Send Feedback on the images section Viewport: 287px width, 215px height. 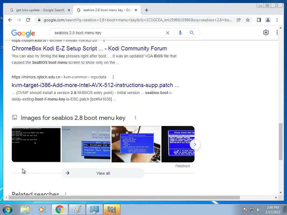point(183,166)
